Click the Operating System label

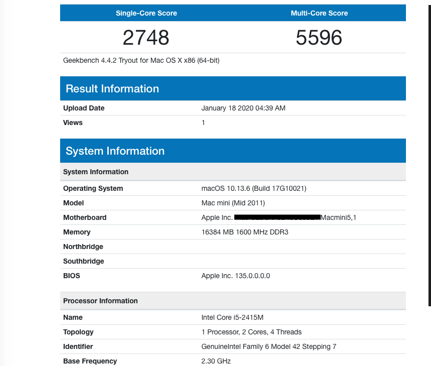coord(93,188)
